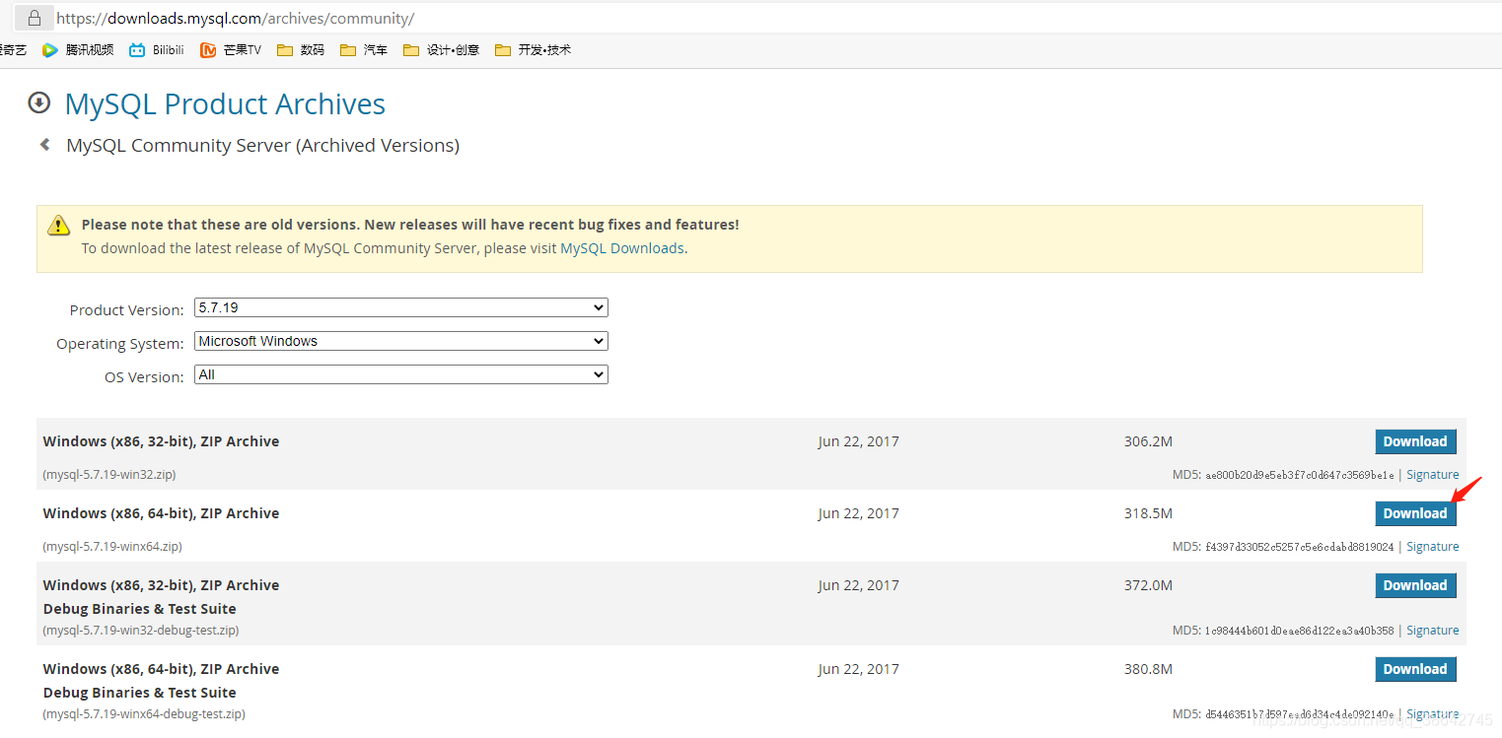
Task: Open the 芒果TV bookmark
Action: 231,49
